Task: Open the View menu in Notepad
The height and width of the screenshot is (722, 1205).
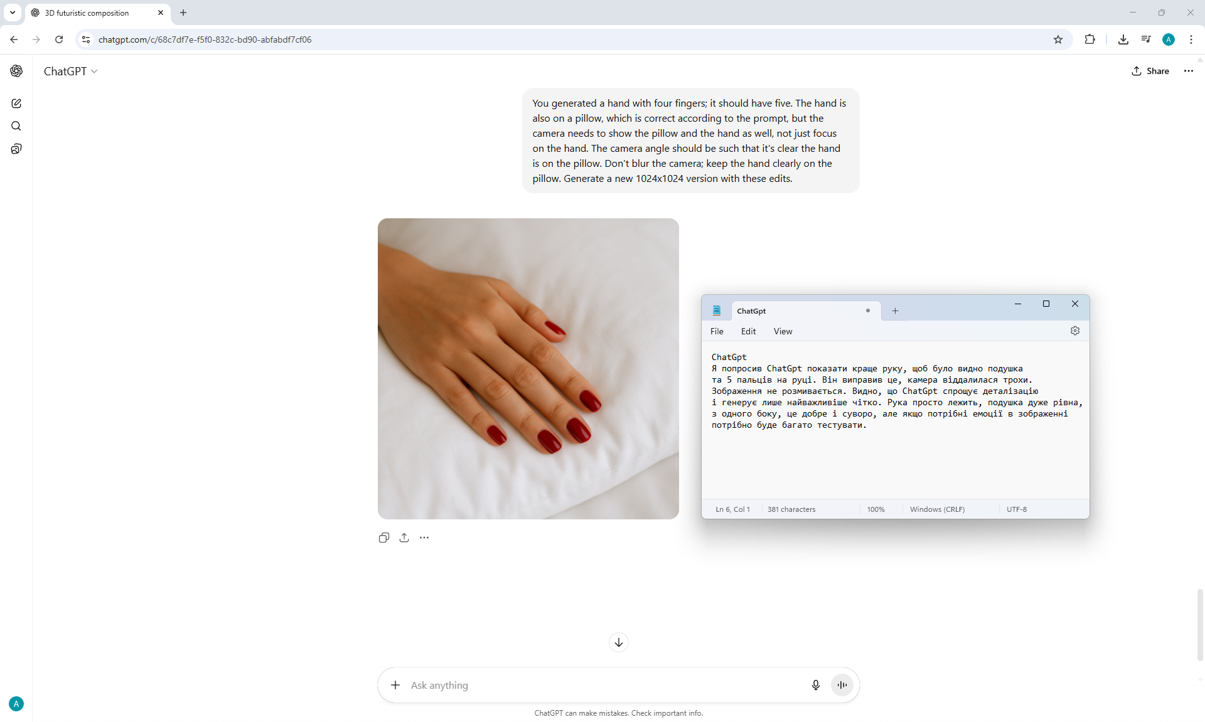Action: click(783, 331)
